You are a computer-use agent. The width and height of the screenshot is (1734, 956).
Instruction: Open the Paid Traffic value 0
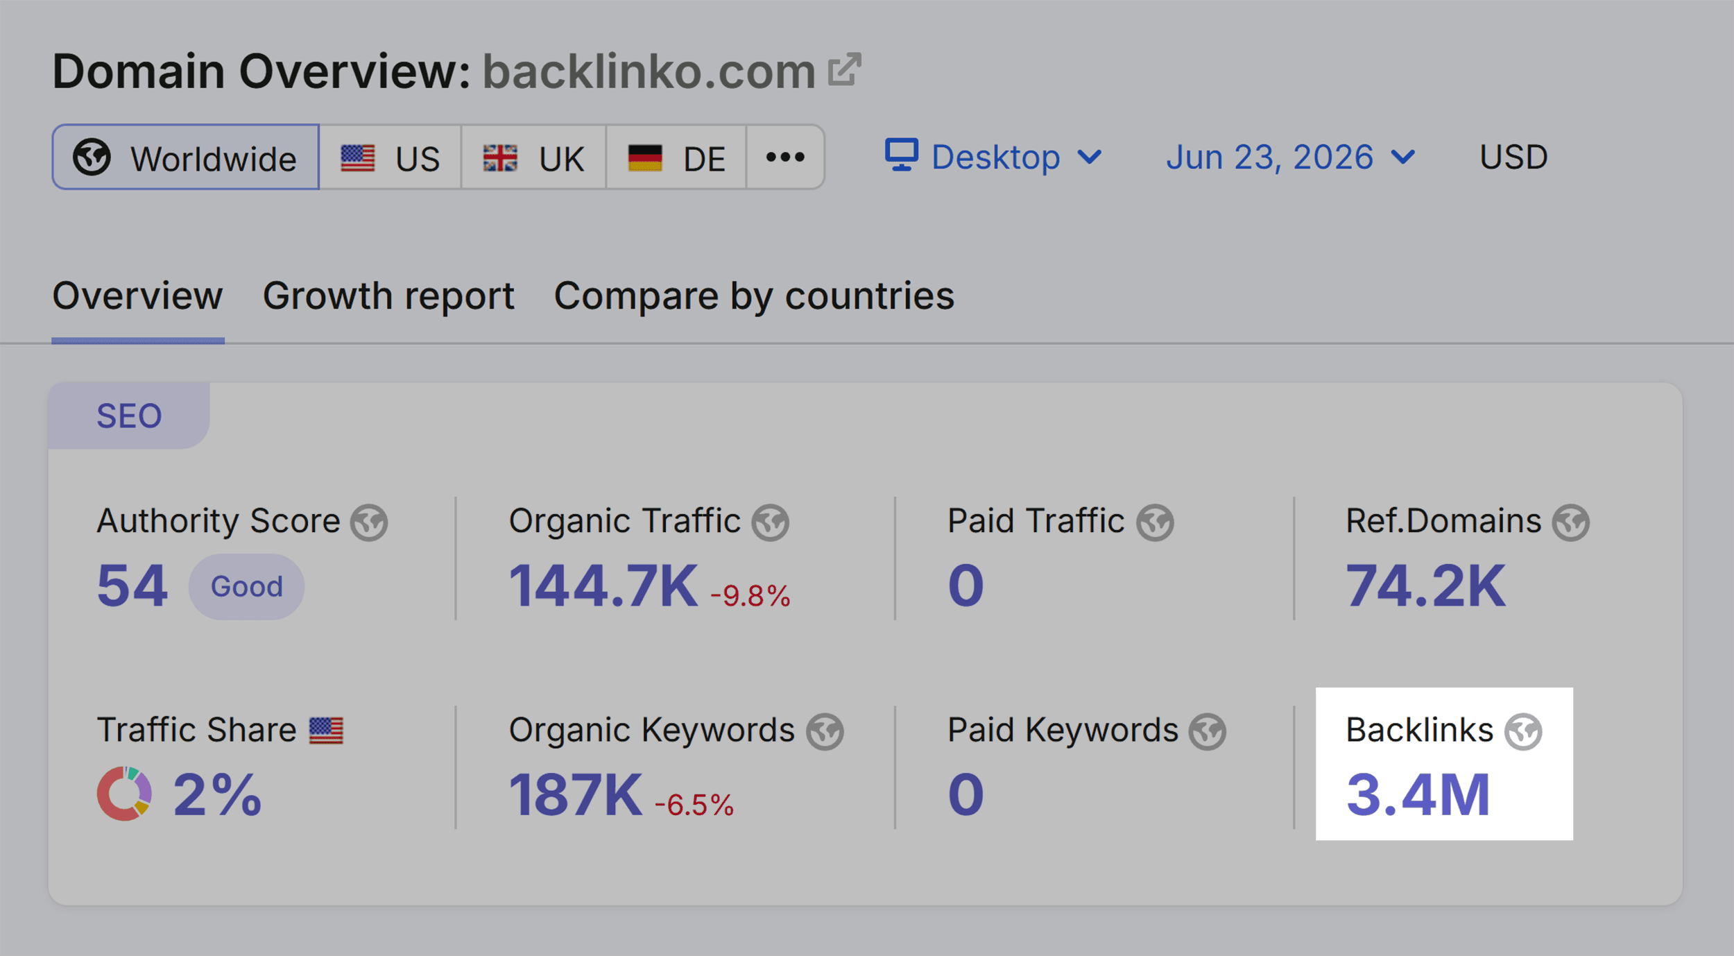pyautogui.click(x=965, y=586)
